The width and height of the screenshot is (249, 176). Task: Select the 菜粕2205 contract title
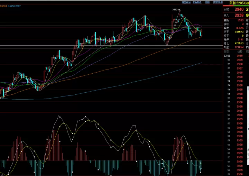(x=237, y=3)
